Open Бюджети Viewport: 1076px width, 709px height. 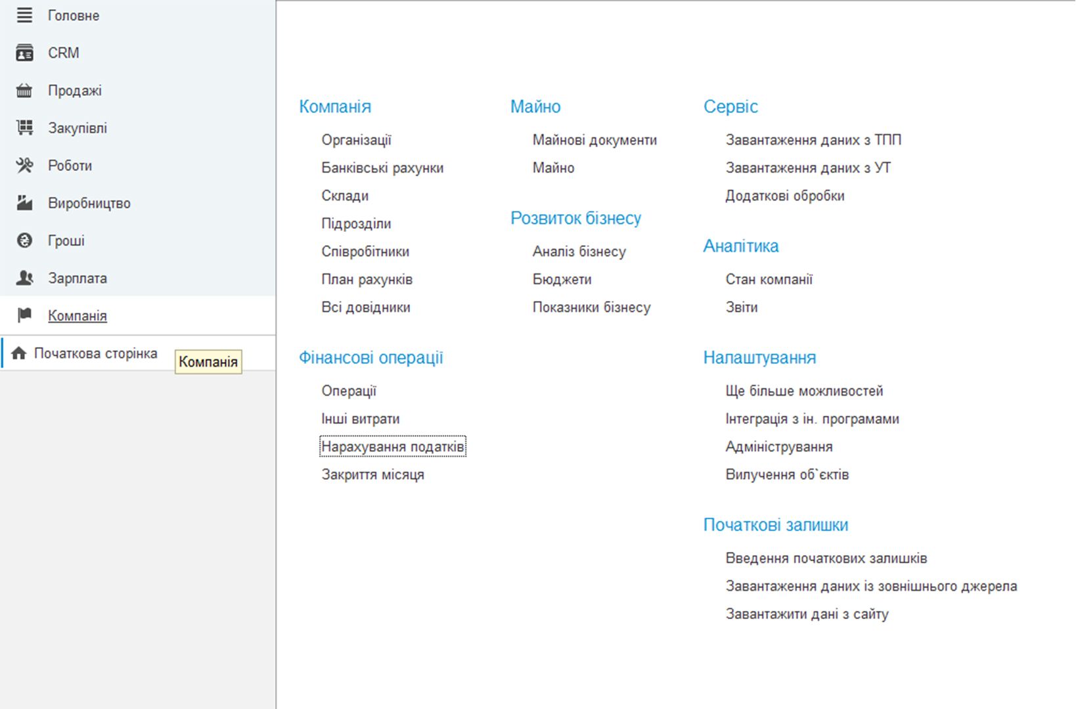[x=562, y=279]
